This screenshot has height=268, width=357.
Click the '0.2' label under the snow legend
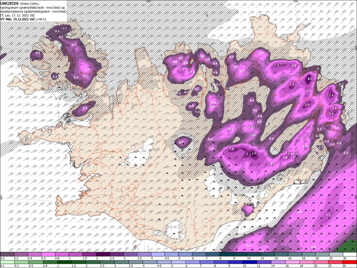click(x=2, y=258)
